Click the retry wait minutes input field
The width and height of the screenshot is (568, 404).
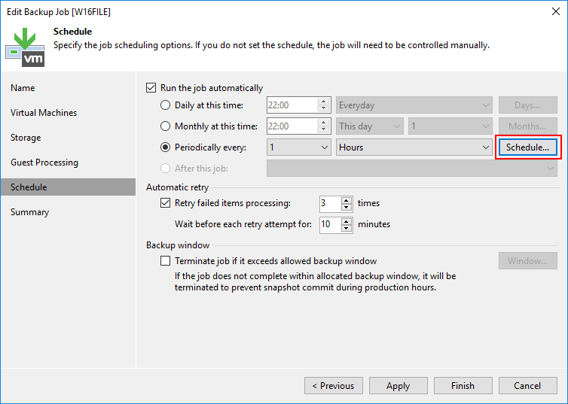[329, 224]
